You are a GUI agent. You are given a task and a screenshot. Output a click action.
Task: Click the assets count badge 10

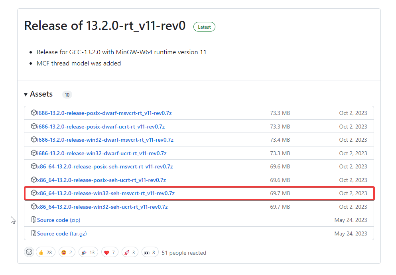pos(67,95)
